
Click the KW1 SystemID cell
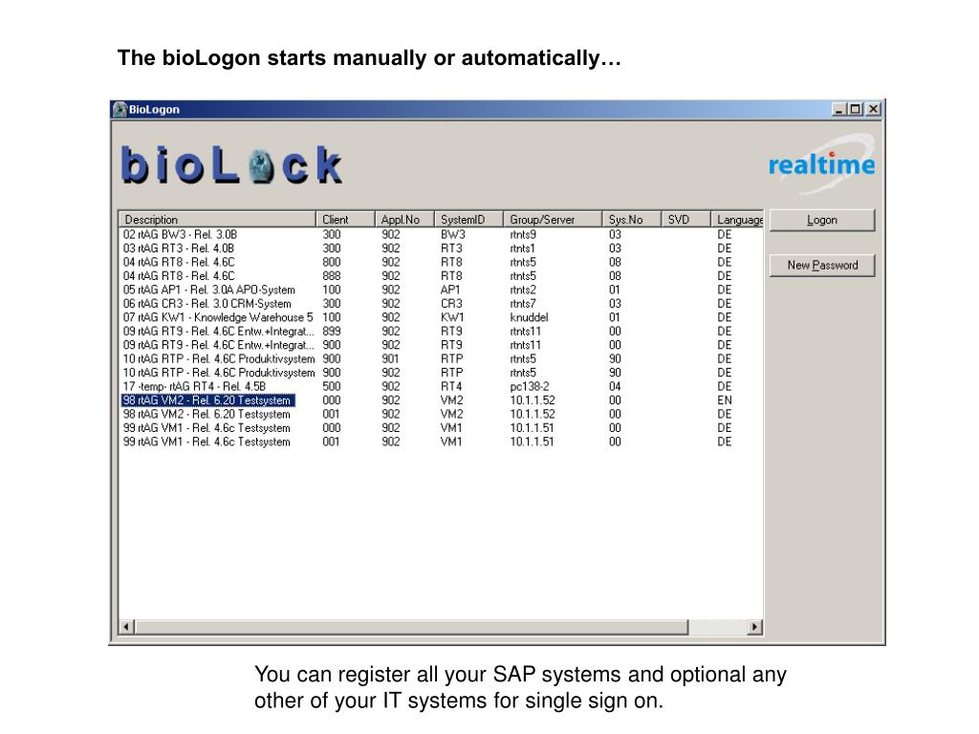click(452, 317)
